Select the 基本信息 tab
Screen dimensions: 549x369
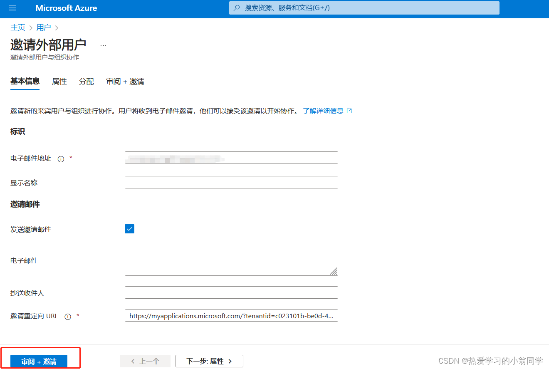tap(25, 81)
